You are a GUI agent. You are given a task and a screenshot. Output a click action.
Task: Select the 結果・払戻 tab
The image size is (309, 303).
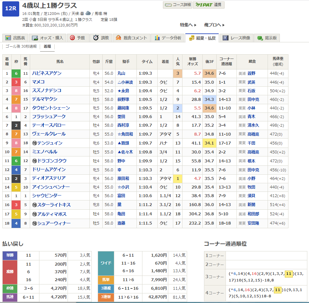point(202,38)
